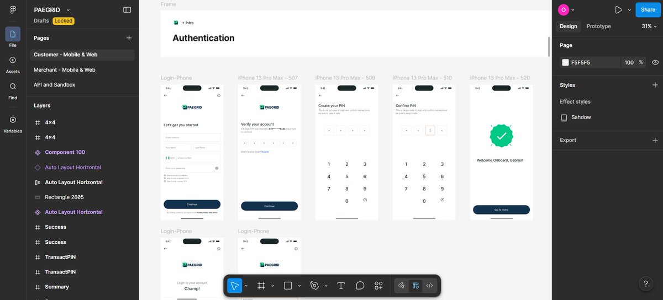Open the Pen tool options chevron
Viewport: 663px width, 300px height.
coord(326,286)
